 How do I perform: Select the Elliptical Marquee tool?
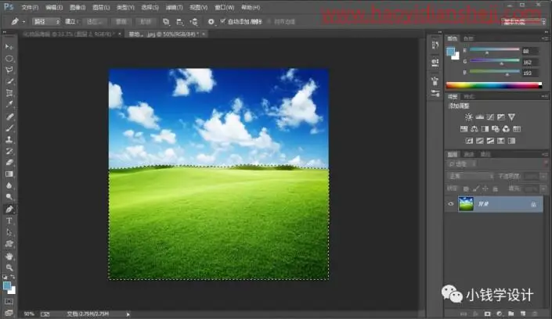pyautogui.click(x=9, y=59)
